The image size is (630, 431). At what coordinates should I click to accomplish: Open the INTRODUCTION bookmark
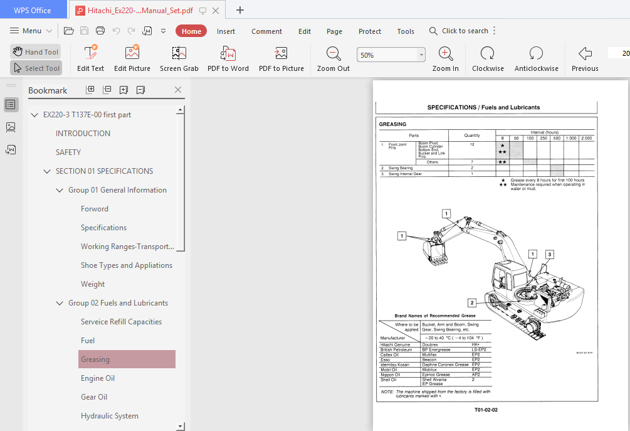click(x=83, y=134)
